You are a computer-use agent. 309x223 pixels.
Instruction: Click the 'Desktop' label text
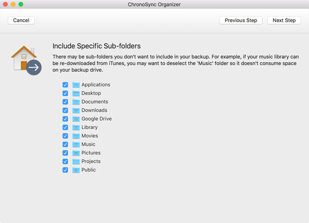(91, 93)
